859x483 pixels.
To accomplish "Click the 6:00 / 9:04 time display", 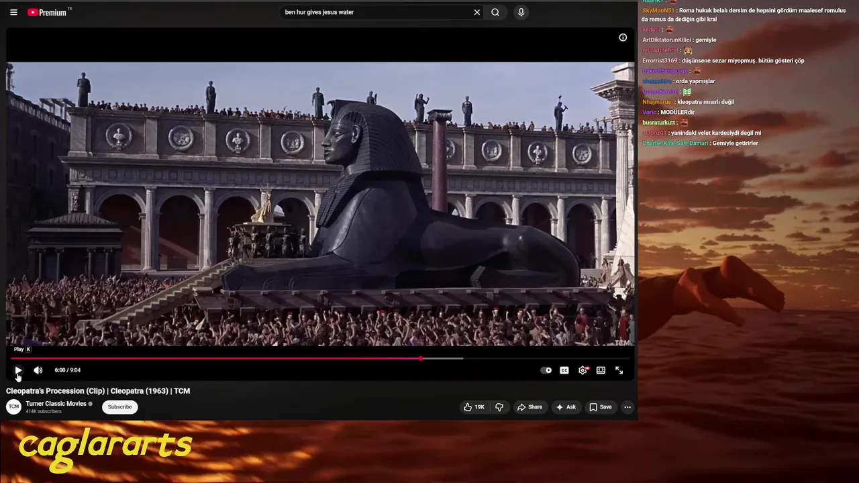I will (68, 370).
